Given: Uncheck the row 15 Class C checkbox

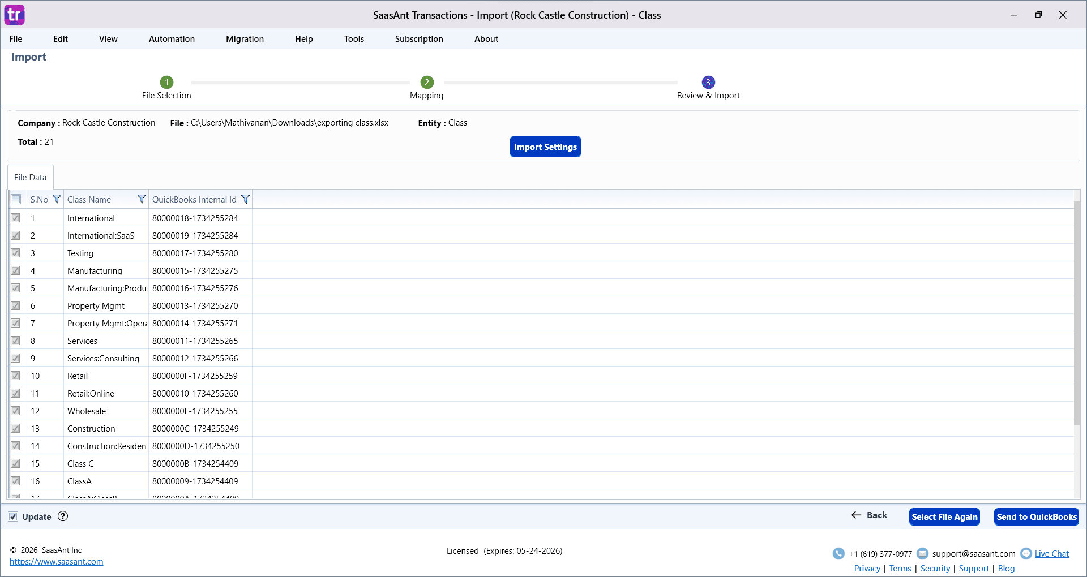Looking at the screenshot, I should coord(15,463).
